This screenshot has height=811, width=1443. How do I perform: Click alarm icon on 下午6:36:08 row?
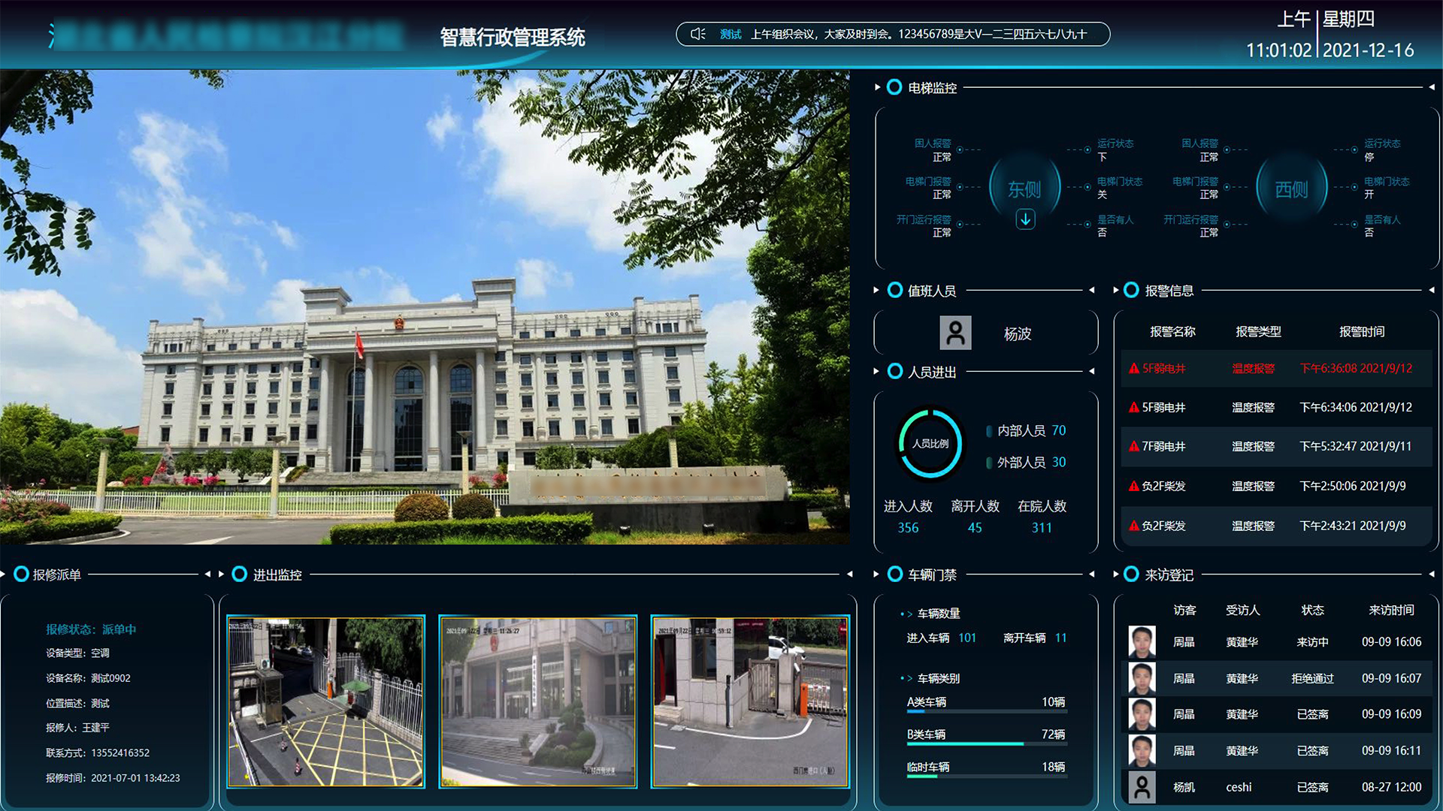[1133, 368]
